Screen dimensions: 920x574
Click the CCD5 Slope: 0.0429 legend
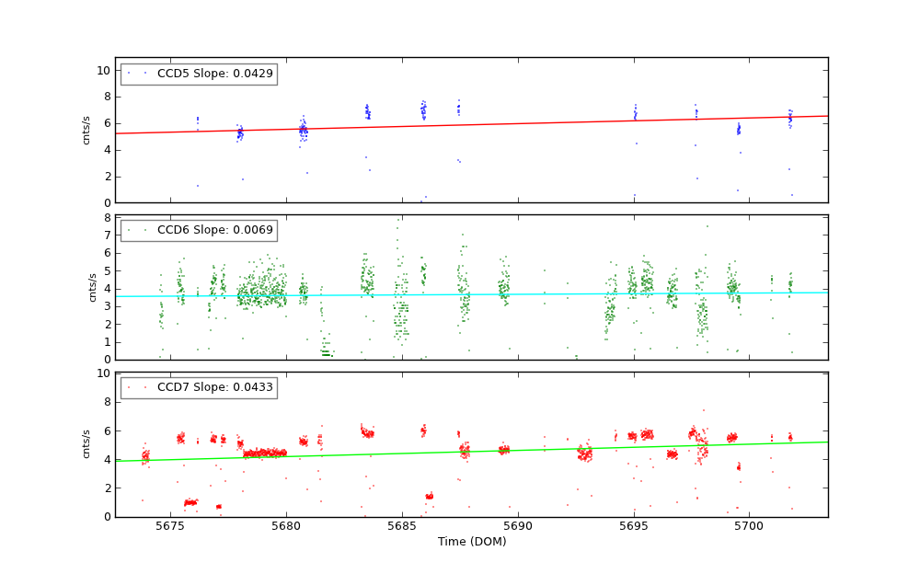click(x=199, y=74)
